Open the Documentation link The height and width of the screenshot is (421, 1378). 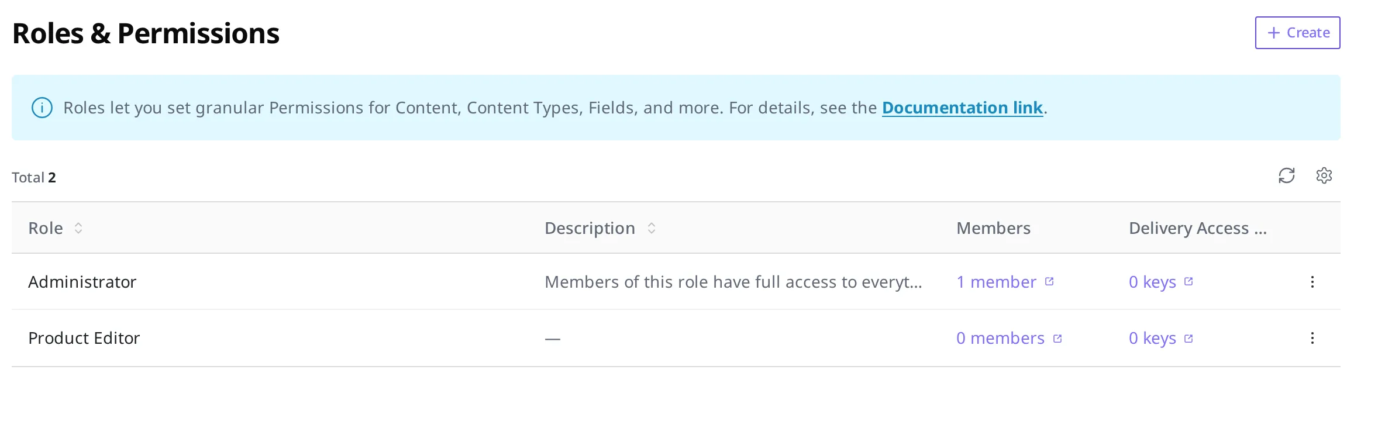pyautogui.click(x=962, y=108)
